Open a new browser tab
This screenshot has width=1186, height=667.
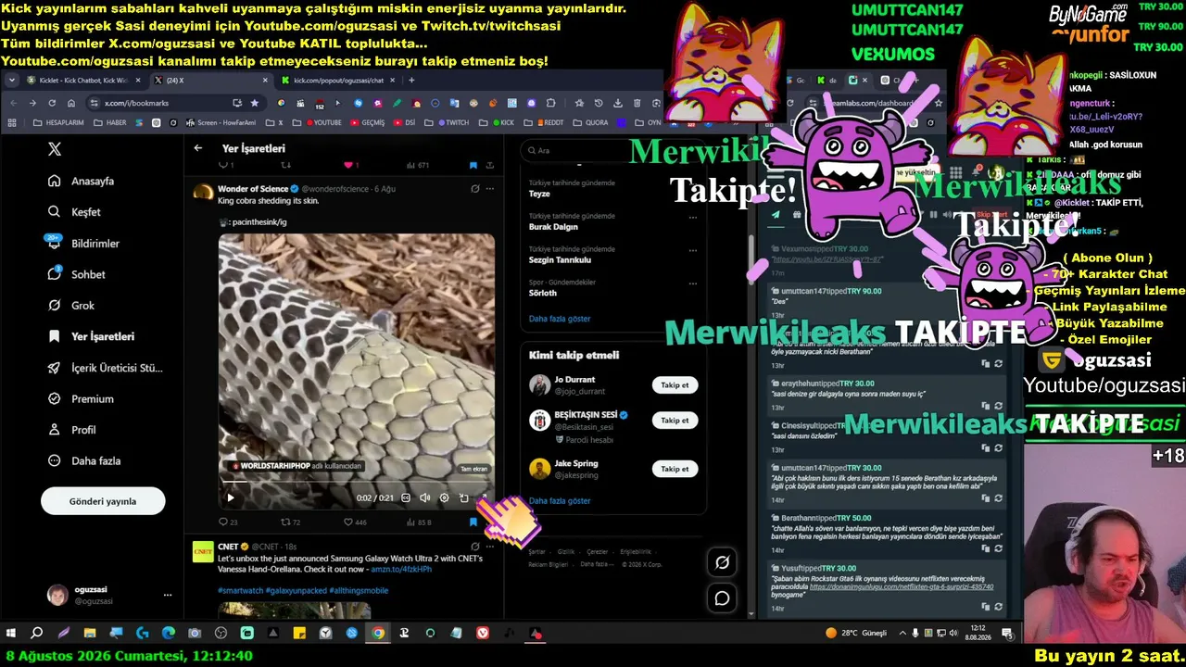click(412, 81)
